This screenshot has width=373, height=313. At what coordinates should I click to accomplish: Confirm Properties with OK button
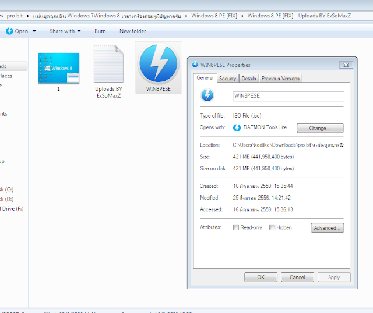coord(261,278)
